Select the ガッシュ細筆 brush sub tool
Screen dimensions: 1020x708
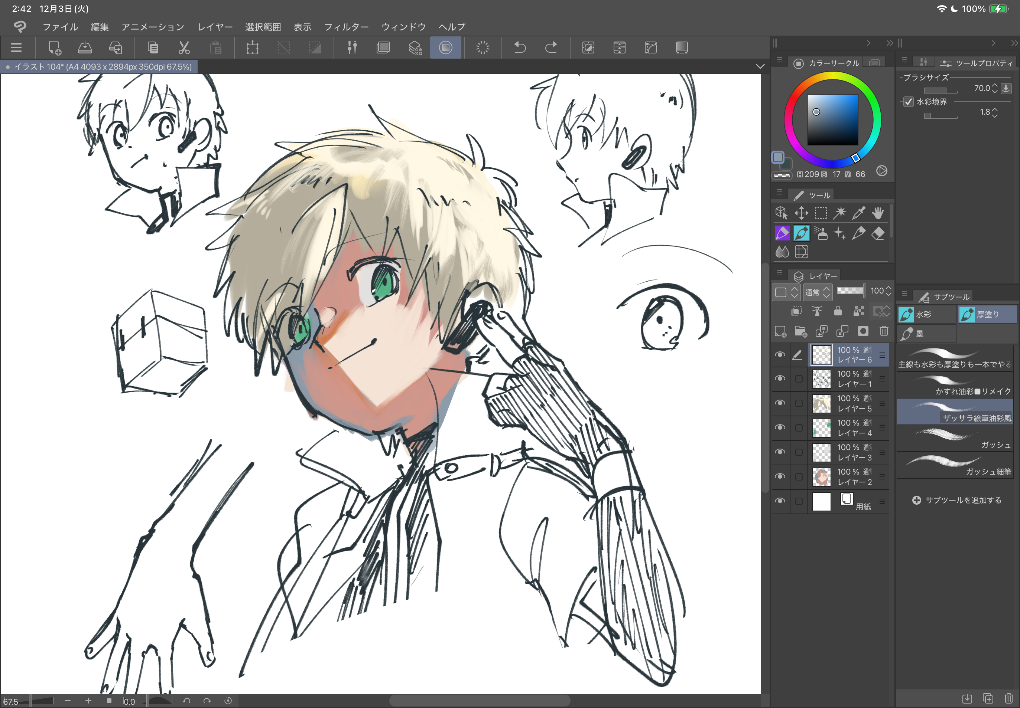click(x=955, y=465)
